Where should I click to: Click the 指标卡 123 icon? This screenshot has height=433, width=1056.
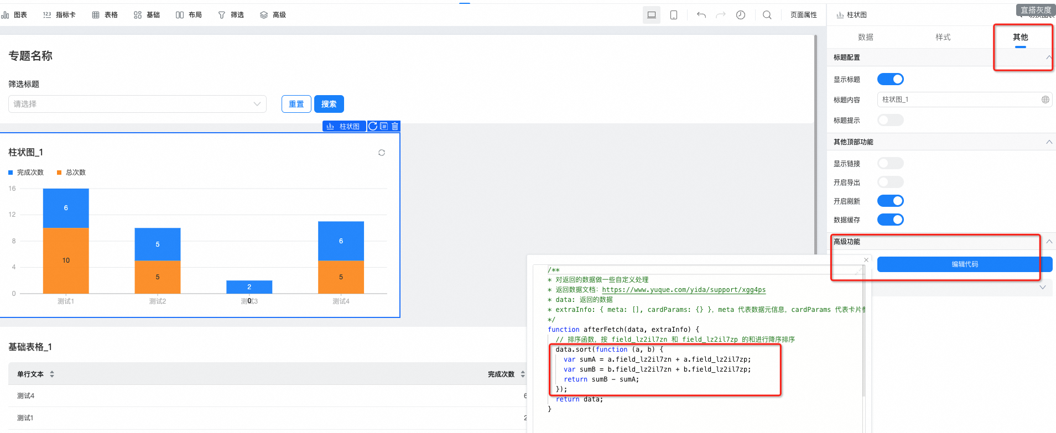pyautogui.click(x=47, y=15)
